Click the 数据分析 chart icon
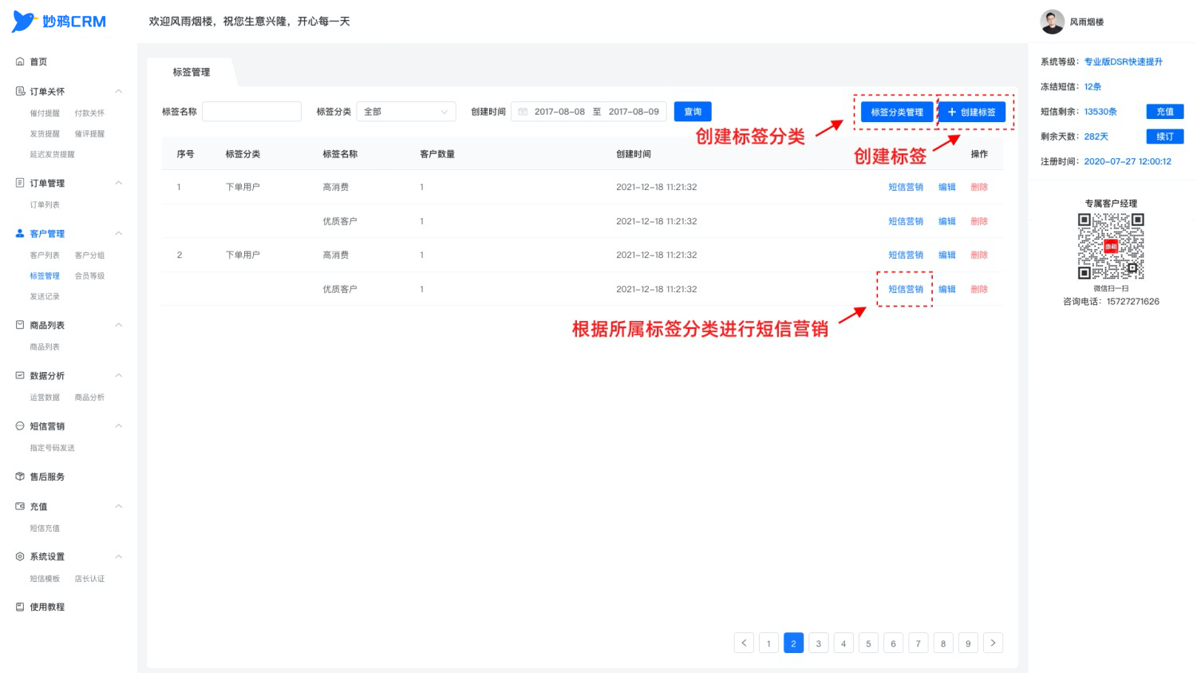 20,375
